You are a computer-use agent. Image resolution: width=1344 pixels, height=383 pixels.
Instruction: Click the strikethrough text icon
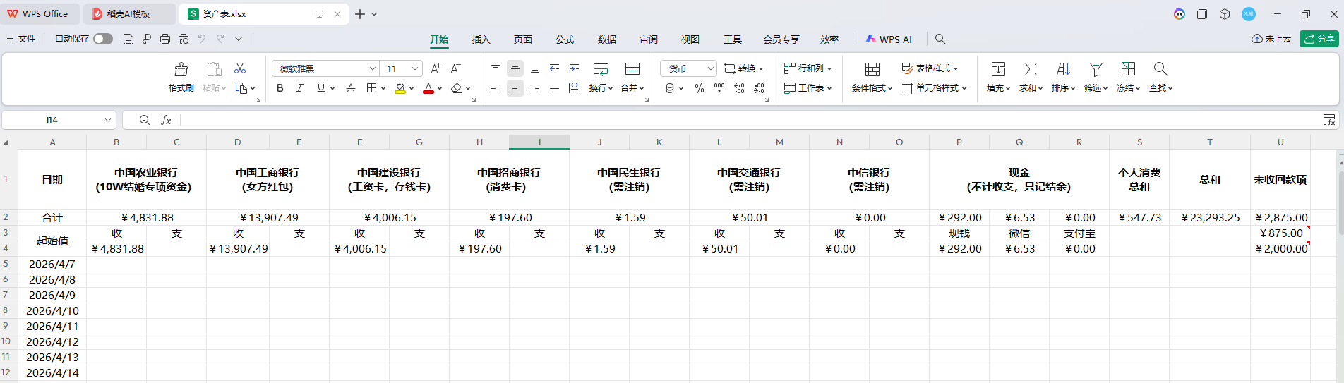click(350, 88)
